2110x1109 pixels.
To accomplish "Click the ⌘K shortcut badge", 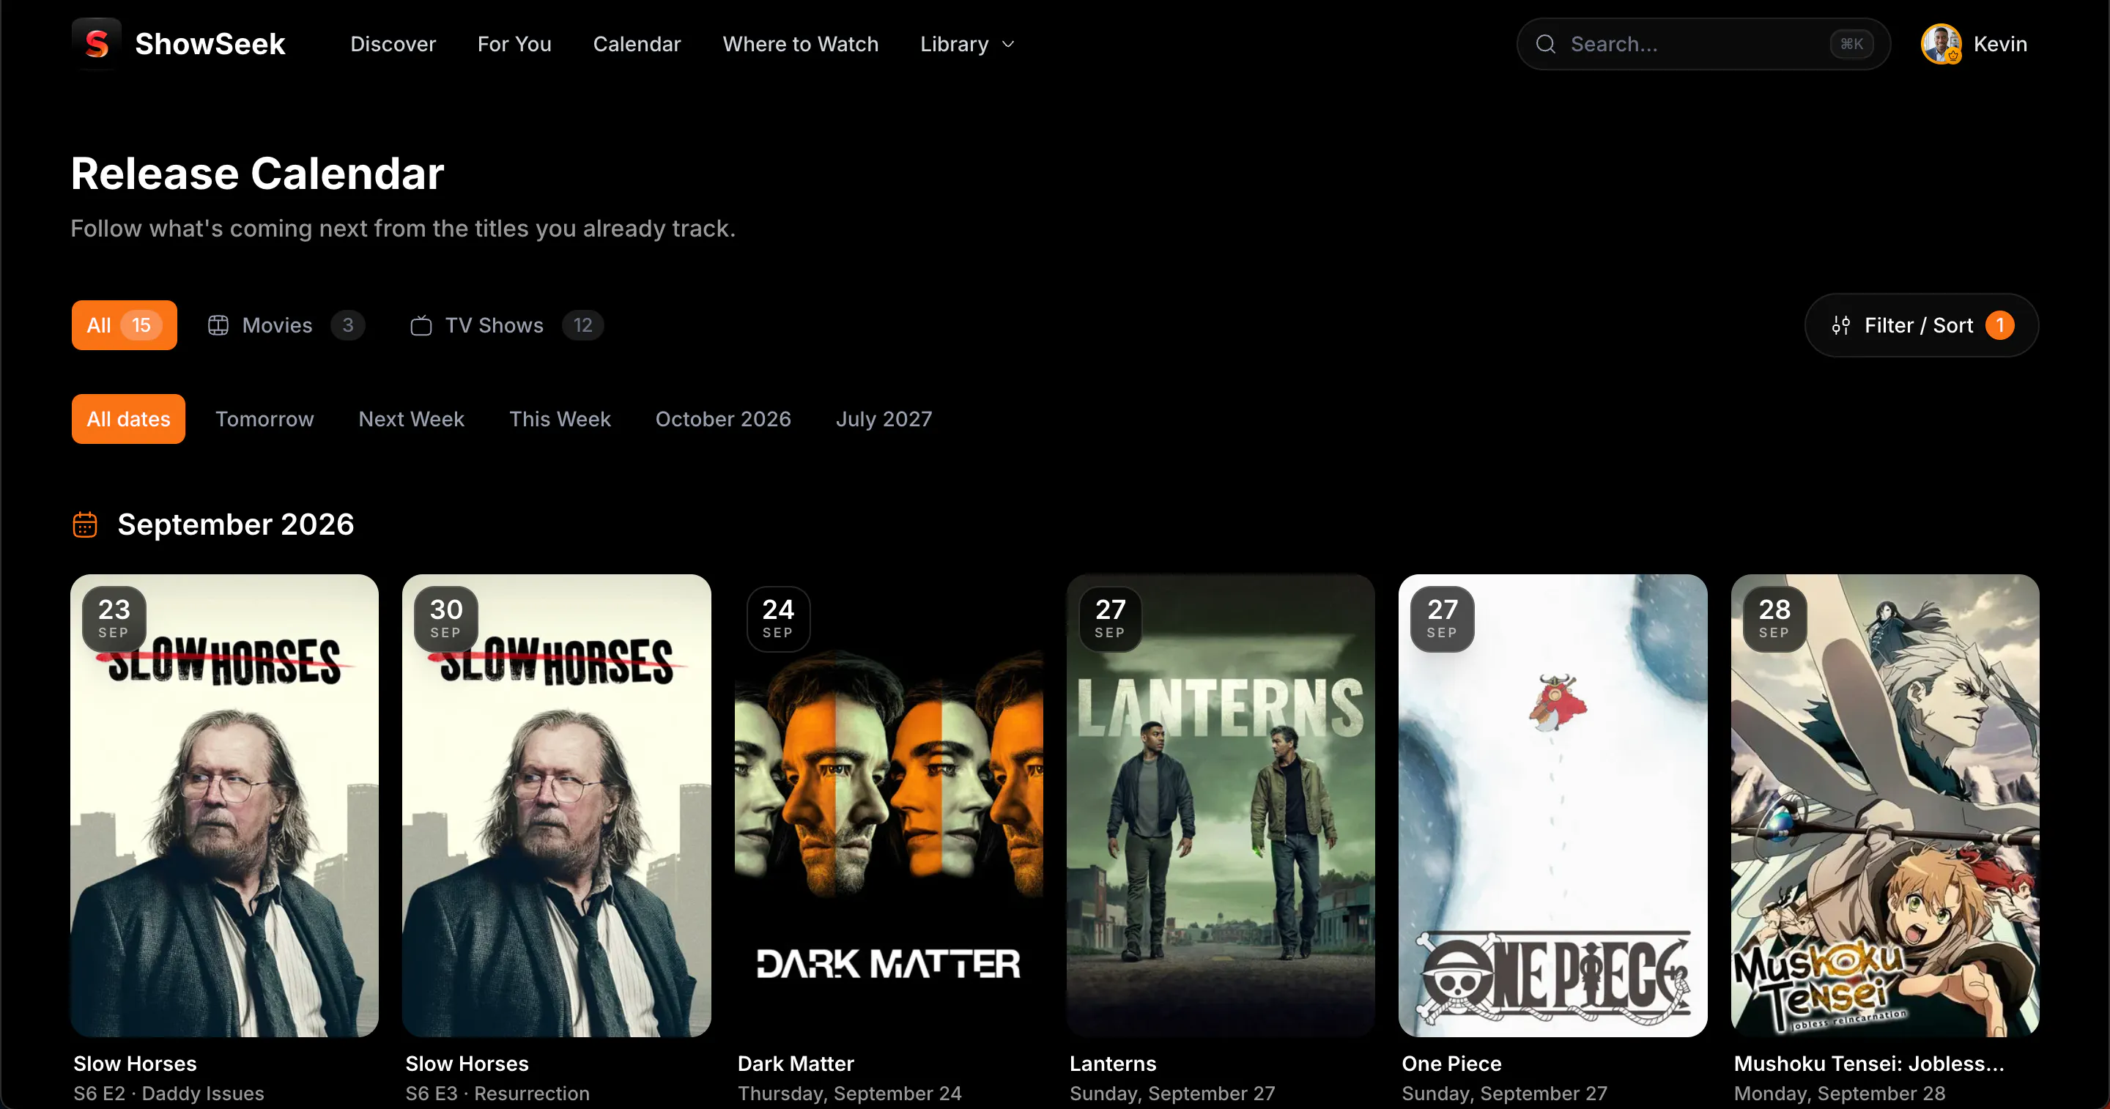I will [1851, 44].
